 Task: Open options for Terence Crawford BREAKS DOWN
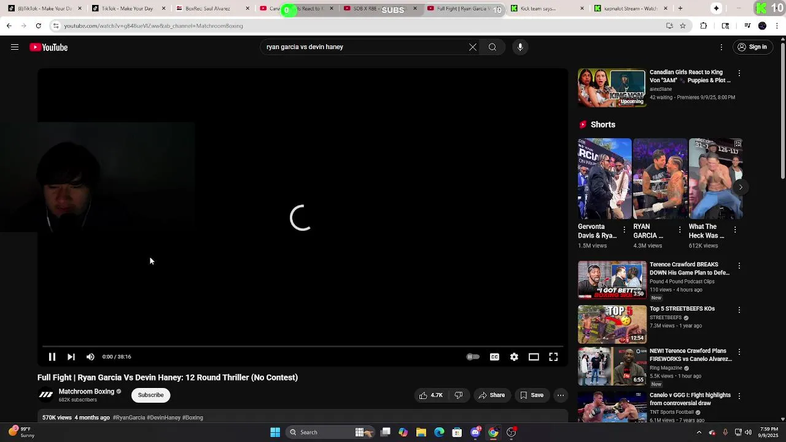[x=739, y=266]
